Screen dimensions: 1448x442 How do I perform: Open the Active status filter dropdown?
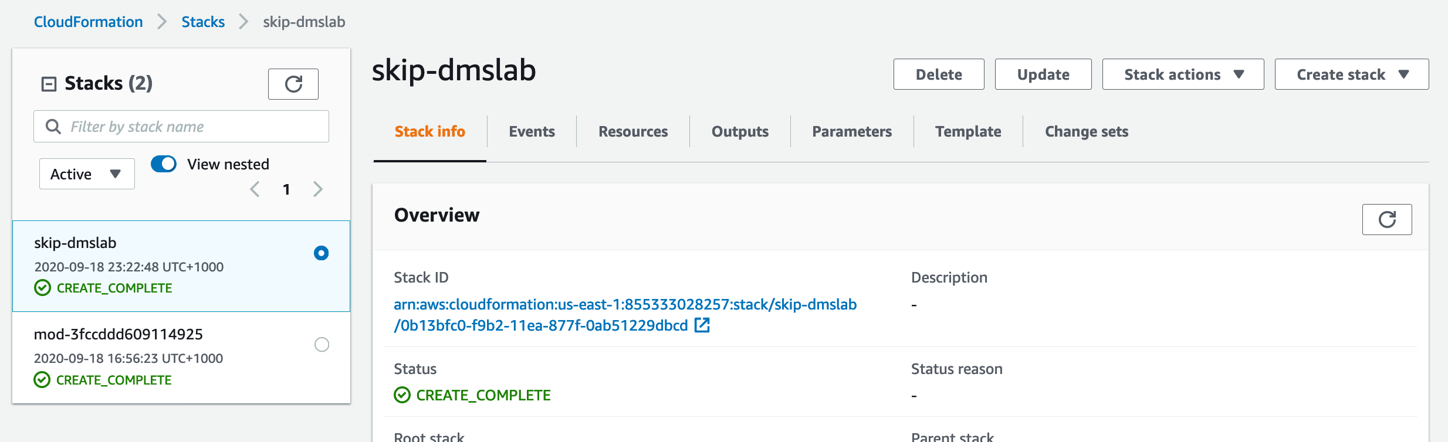[87, 174]
